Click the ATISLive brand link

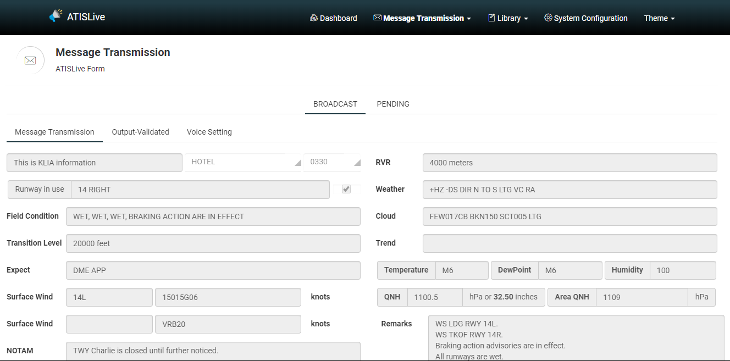tap(86, 17)
